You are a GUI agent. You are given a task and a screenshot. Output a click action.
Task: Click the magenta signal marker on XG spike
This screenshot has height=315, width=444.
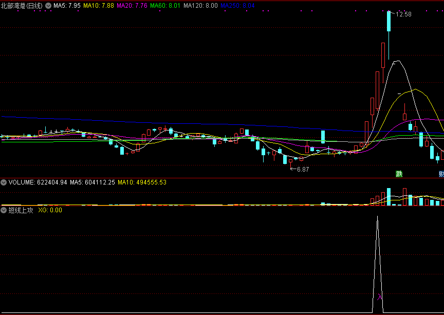coord(379,297)
